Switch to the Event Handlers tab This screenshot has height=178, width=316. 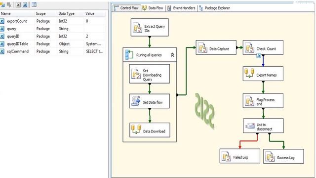[181, 8]
